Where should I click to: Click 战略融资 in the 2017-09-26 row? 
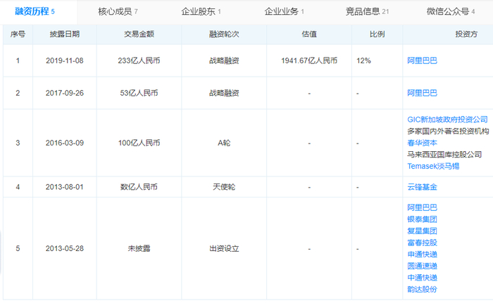(x=224, y=93)
